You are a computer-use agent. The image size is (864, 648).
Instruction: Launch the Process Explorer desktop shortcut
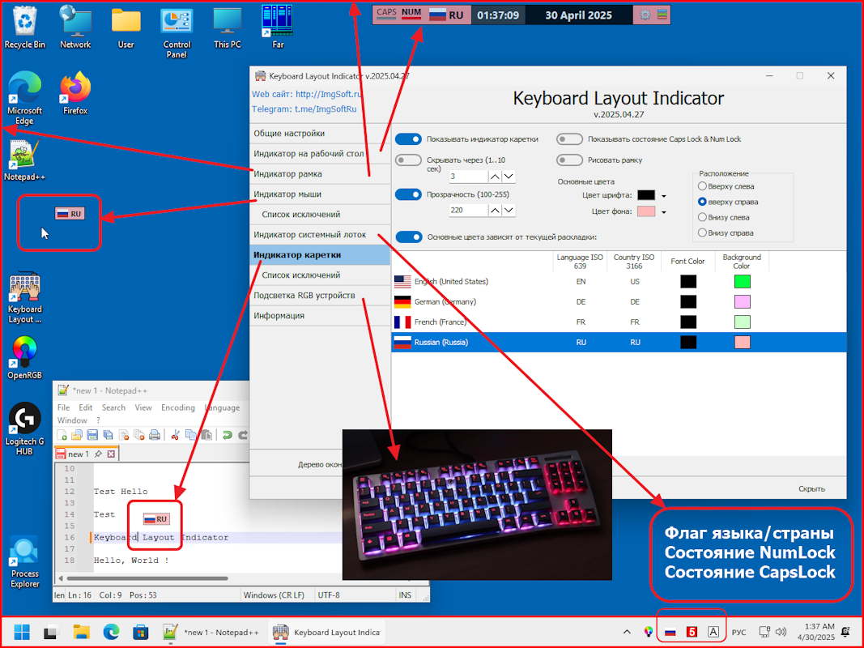[x=24, y=562]
